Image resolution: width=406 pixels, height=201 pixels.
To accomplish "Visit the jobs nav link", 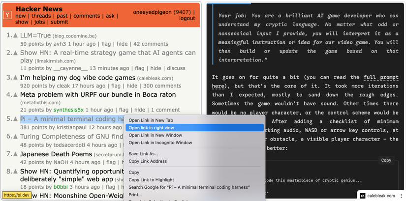I will tap(40, 22).
